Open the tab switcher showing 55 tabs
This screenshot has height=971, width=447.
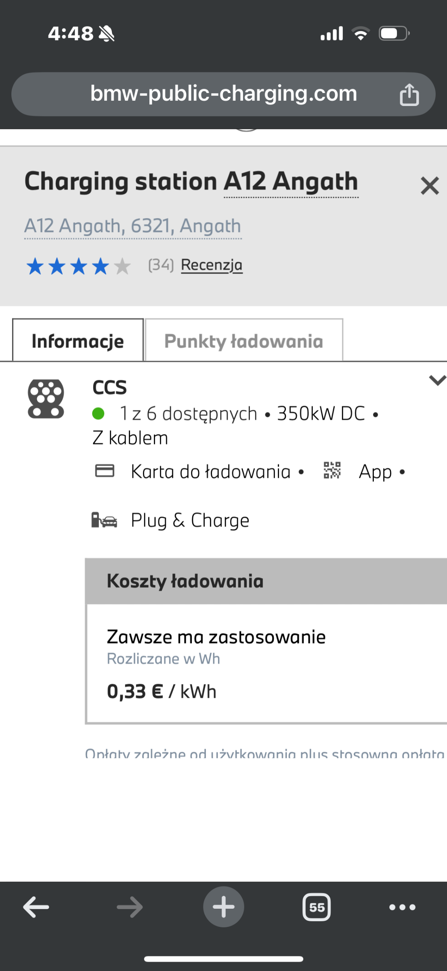pyautogui.click(x=317, y=907)
